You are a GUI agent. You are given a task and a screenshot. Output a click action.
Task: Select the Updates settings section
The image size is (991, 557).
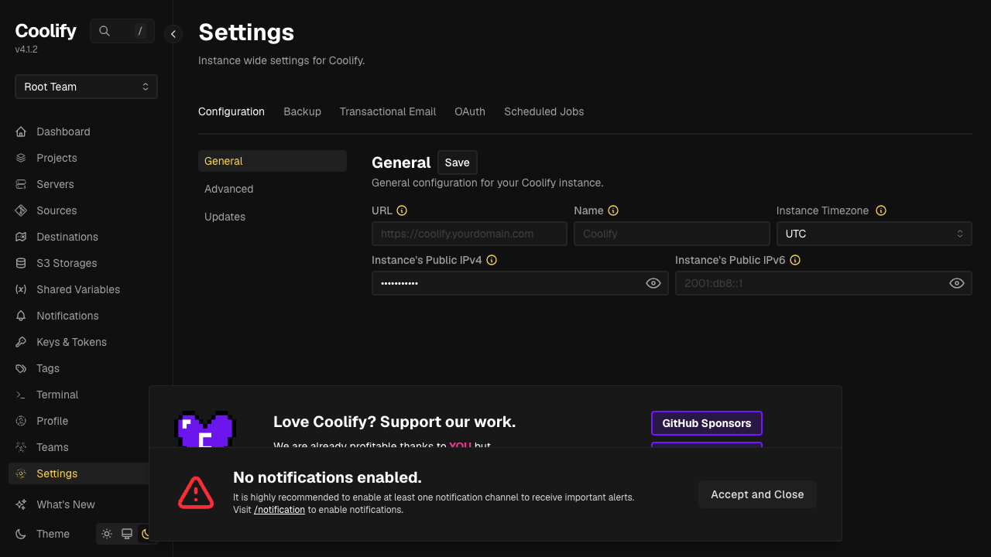click(273, 217)
